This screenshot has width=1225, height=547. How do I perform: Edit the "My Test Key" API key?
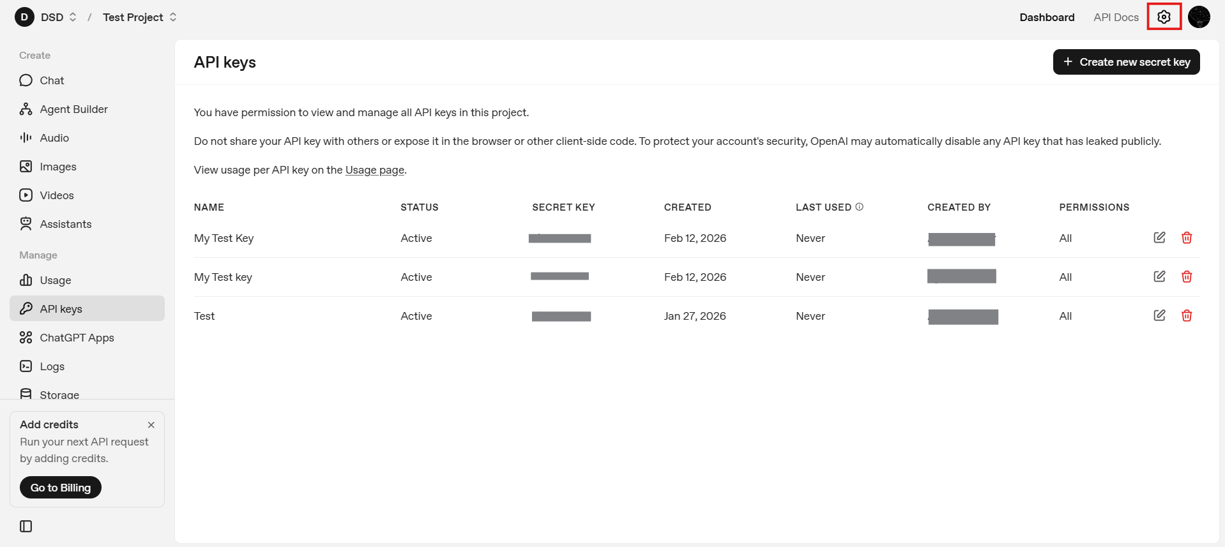click(1159, 237)
